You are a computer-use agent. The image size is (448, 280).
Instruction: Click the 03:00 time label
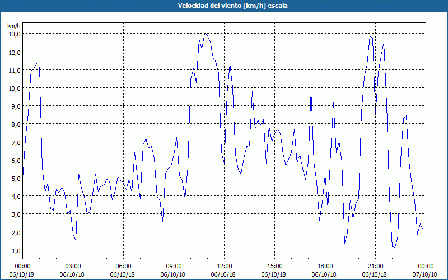point(73,267)
